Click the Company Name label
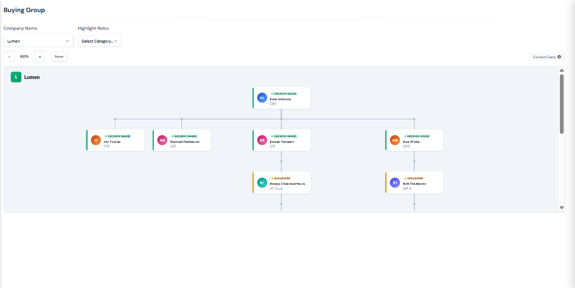 click(21, 28)
